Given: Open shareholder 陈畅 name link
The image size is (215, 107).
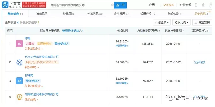Looking at the screenshot, I should tap(28, 38).
